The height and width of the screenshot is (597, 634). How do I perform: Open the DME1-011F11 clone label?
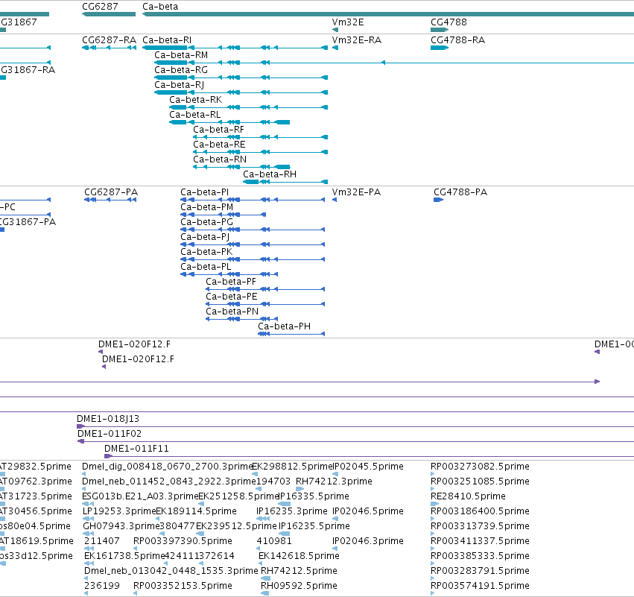[136, 449]
